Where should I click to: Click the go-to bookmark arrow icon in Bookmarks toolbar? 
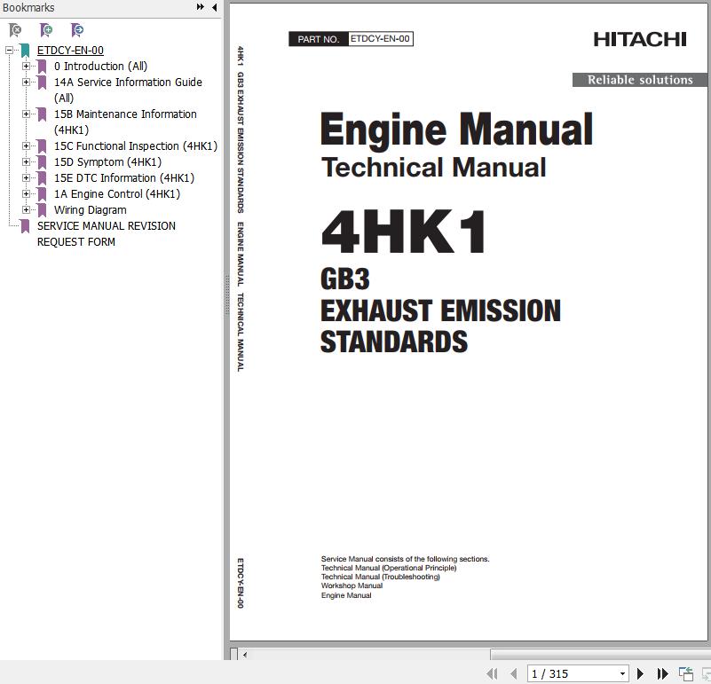click(77, 30)
